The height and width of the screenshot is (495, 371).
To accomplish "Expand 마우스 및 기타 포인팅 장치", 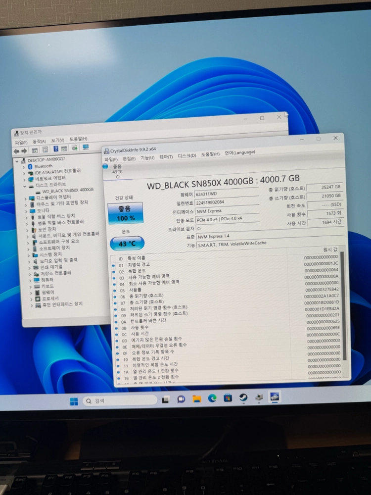I will [26, 205].
